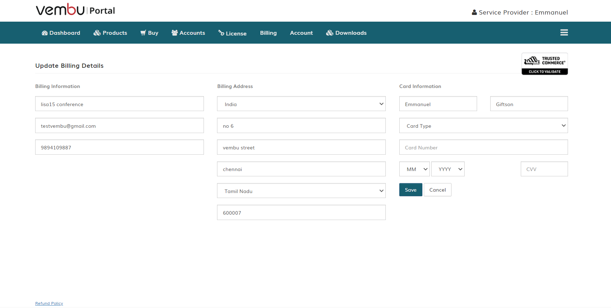Click the Billing Information label

pos(58,86)
